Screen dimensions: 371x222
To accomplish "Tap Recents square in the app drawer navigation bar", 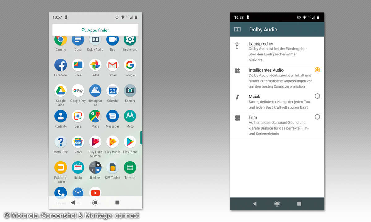I will click(x=117, y=203).
